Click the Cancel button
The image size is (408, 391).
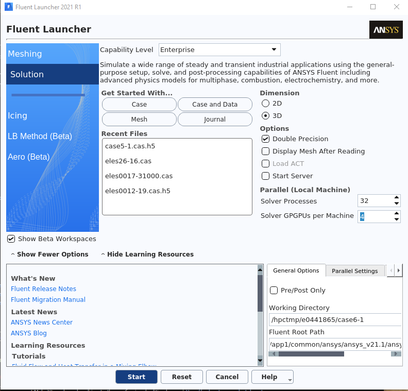point(227,377)
